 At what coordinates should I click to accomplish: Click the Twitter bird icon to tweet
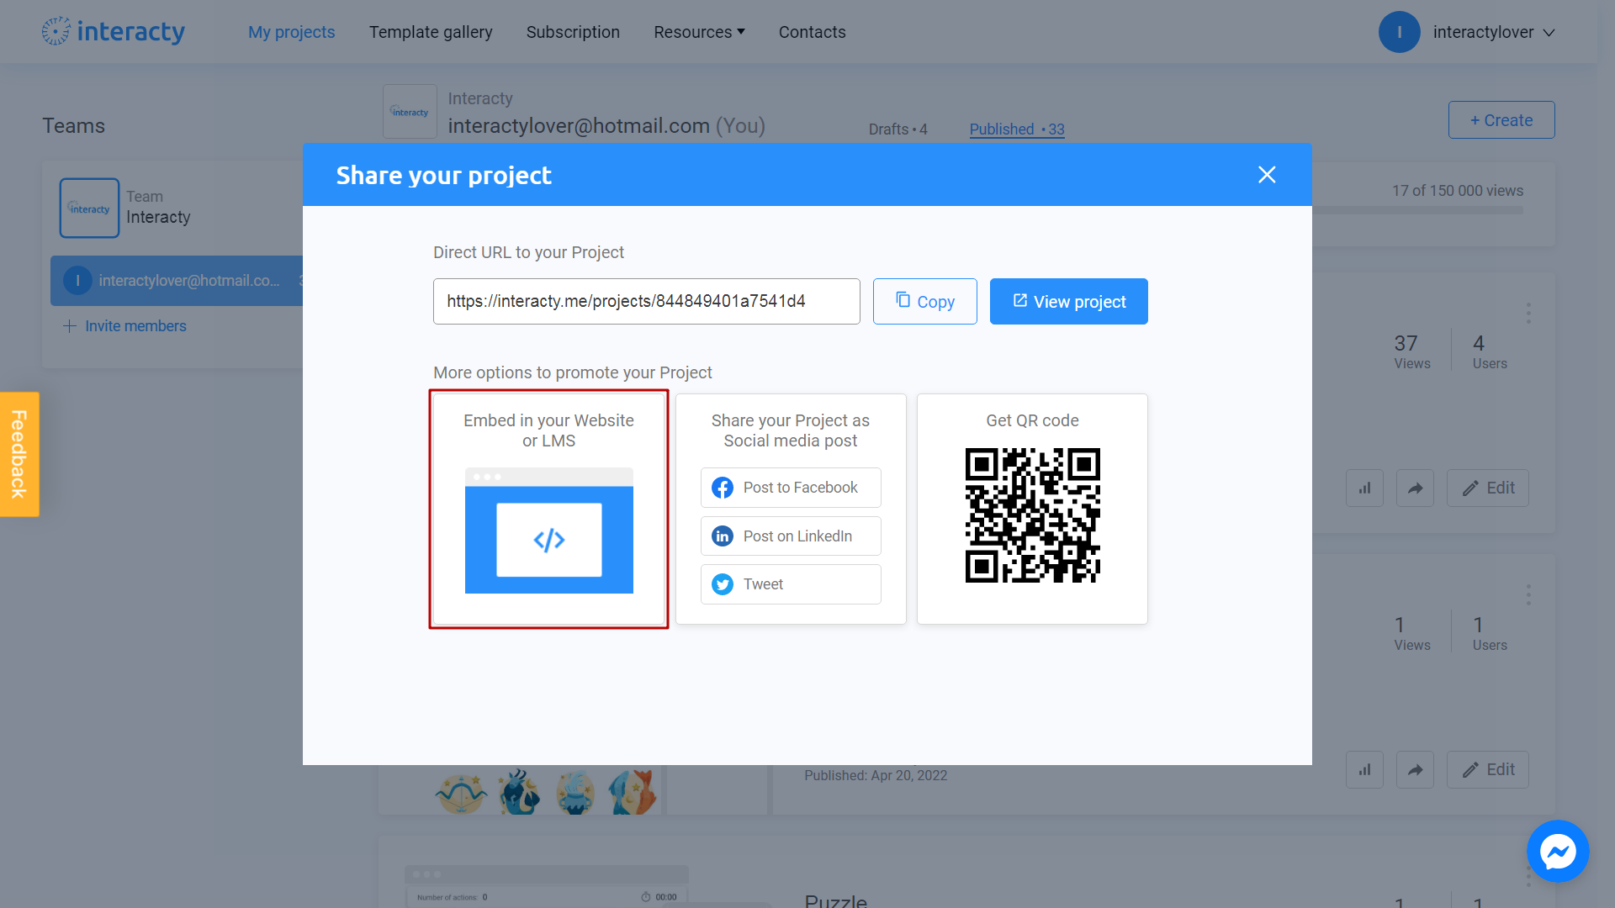point(722,584)
